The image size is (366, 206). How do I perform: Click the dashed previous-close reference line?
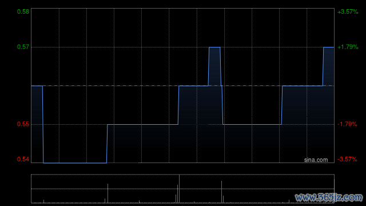coord(182,86)
